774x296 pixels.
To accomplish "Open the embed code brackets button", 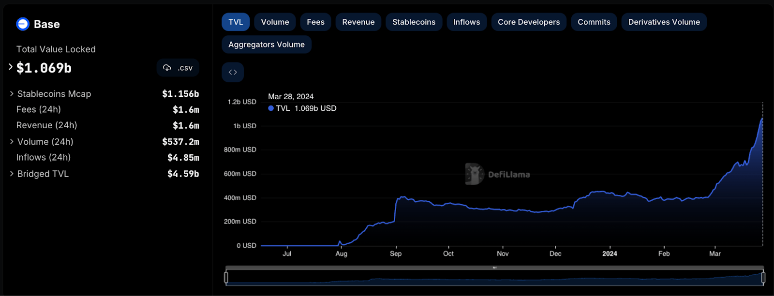I will [x=233, y=72].
